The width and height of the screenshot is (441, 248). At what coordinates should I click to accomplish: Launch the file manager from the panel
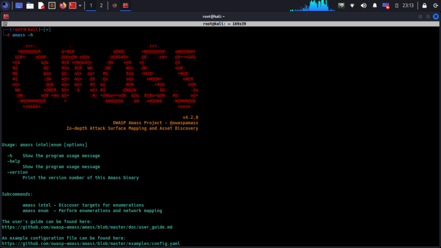[30, 5]
